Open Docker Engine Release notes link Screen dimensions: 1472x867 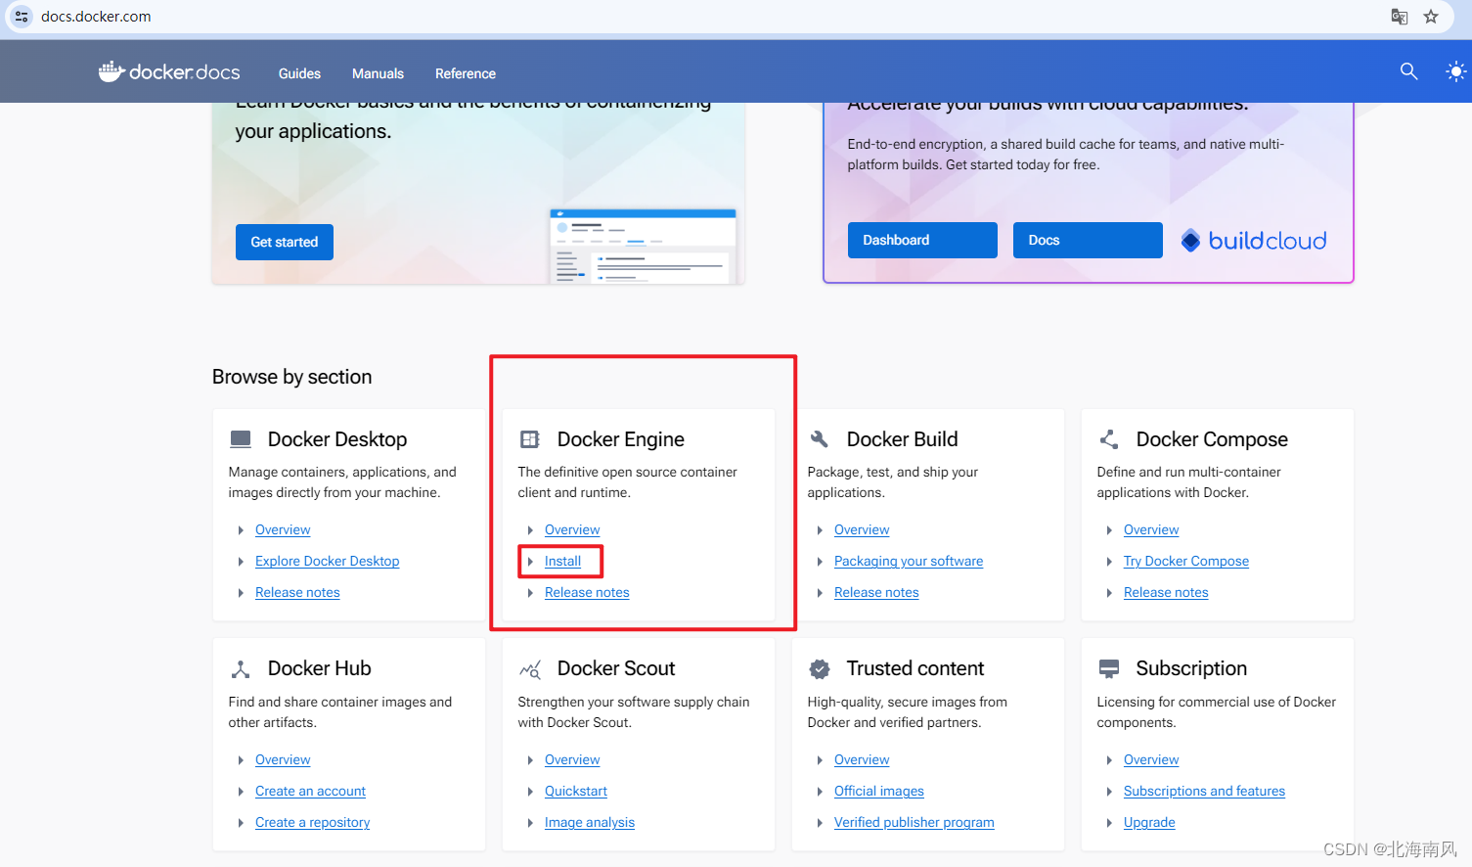point(587,592)
